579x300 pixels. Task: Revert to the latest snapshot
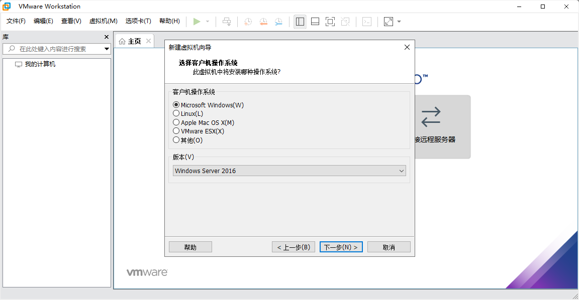[263, 21]
